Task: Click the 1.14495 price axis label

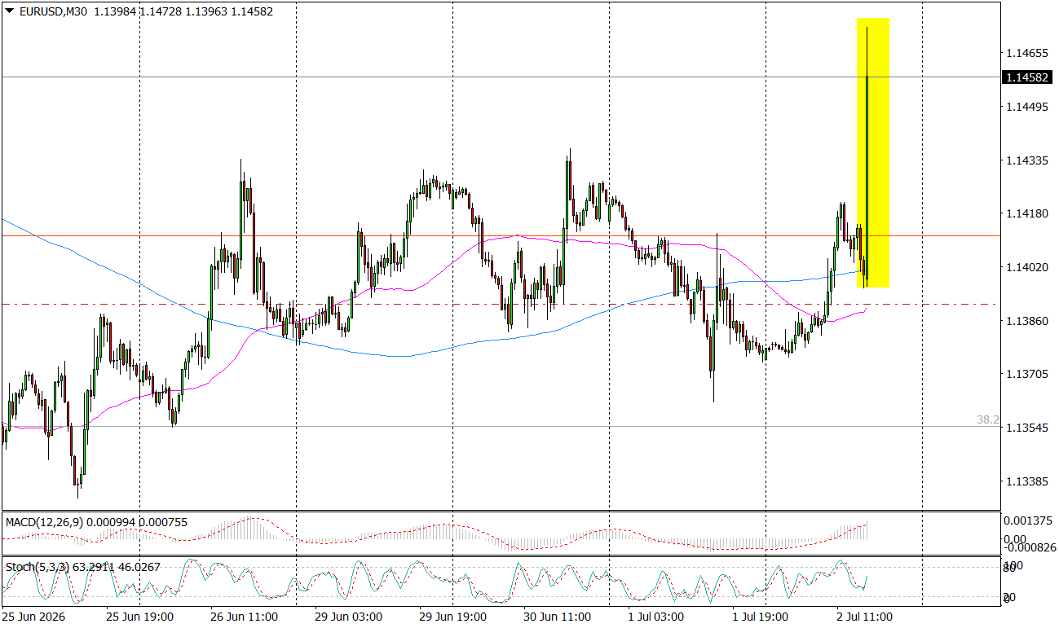Action: 1026,108
